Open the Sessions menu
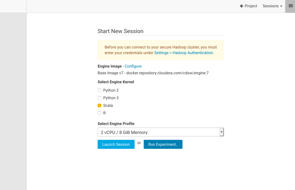The width and height of the screenshot is (295, 190). pos(270,6)
